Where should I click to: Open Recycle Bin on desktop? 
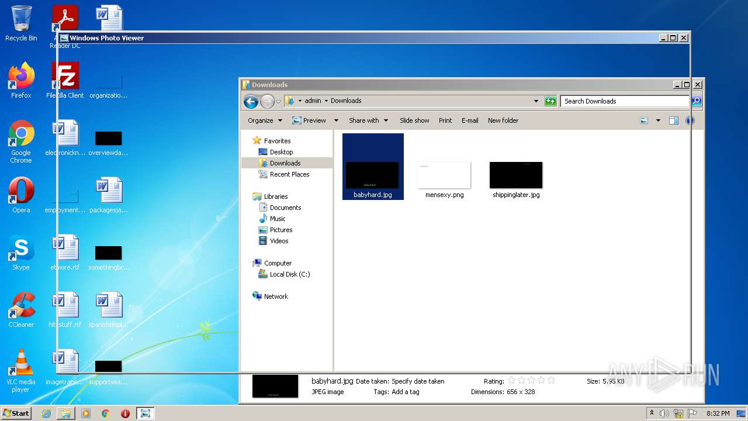21,23
